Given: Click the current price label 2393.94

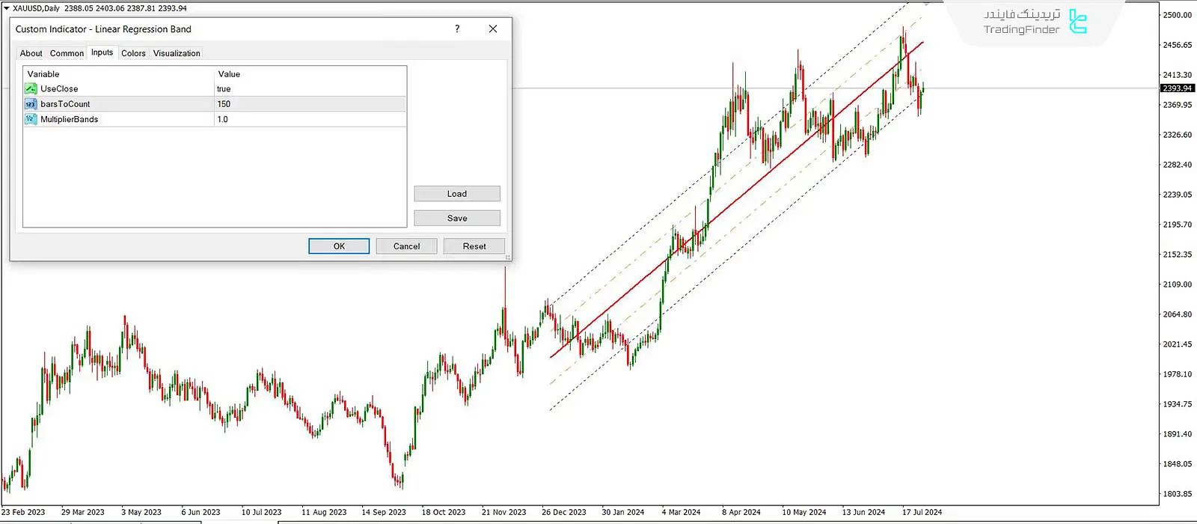Looking at the screenshot, I should (1177, 88).
